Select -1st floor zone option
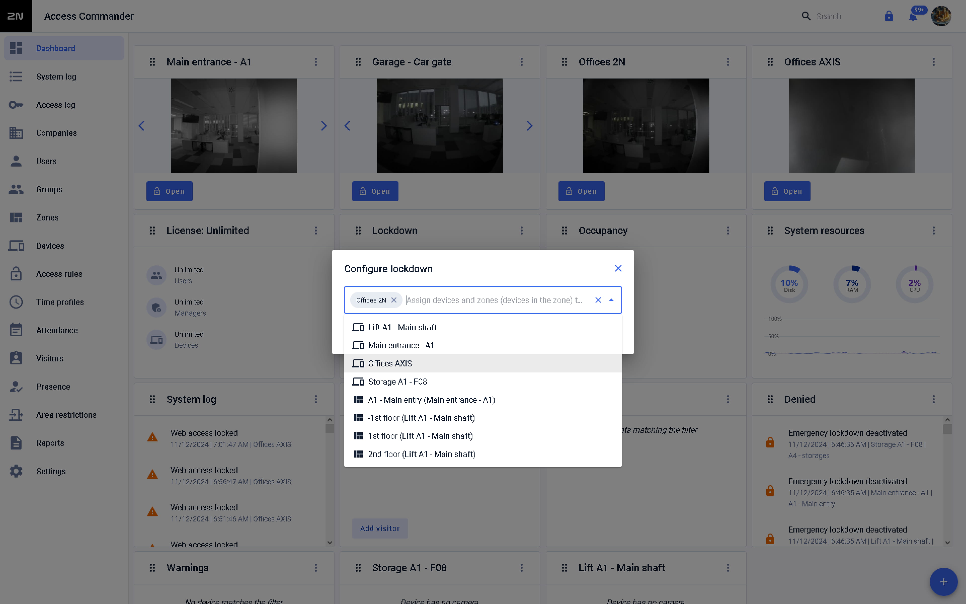 click(x=482, y=418)
